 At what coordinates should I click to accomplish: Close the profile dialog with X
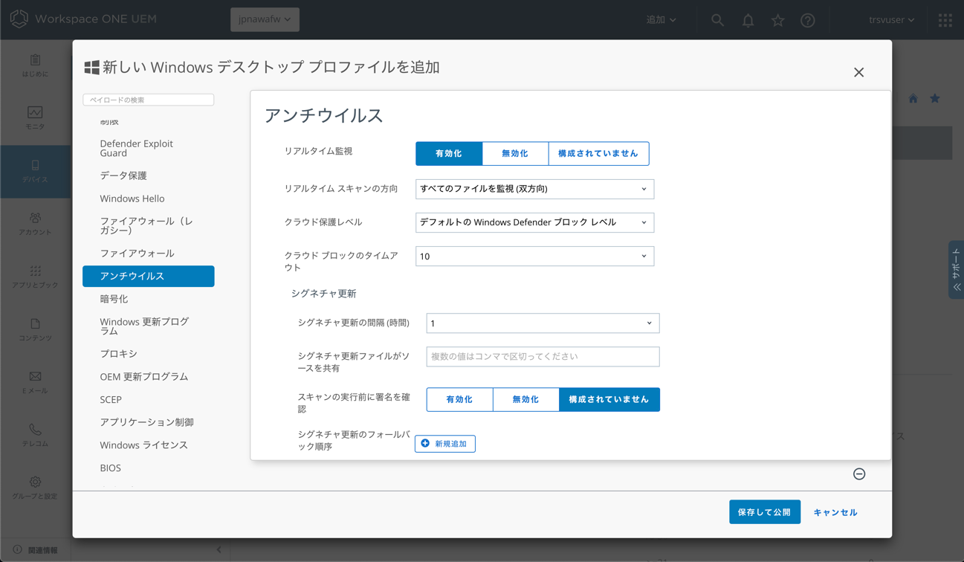(858, 72)
